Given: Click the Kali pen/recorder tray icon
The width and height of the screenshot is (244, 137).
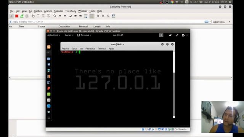Looking at the screenshot, I should point(177,35).
